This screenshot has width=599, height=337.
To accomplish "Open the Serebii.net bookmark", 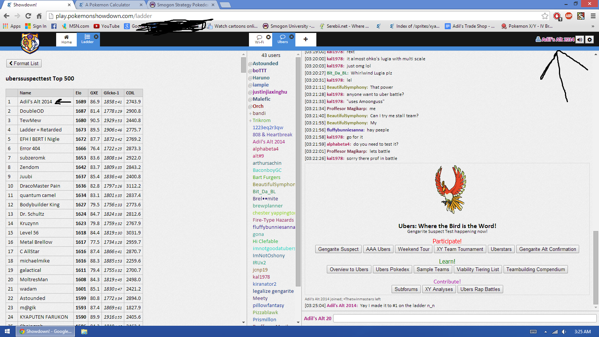I will [344, 26].
